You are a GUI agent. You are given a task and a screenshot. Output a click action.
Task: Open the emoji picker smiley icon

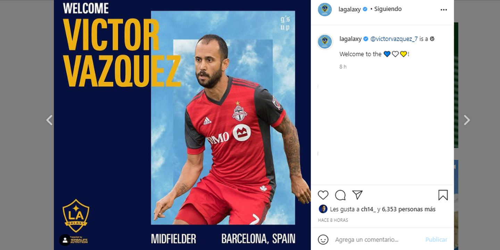[323, 239]
